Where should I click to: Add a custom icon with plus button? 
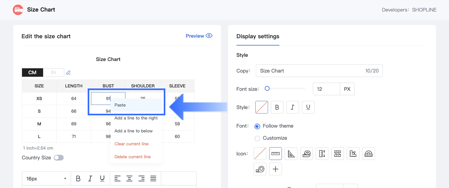pos(275,169)
